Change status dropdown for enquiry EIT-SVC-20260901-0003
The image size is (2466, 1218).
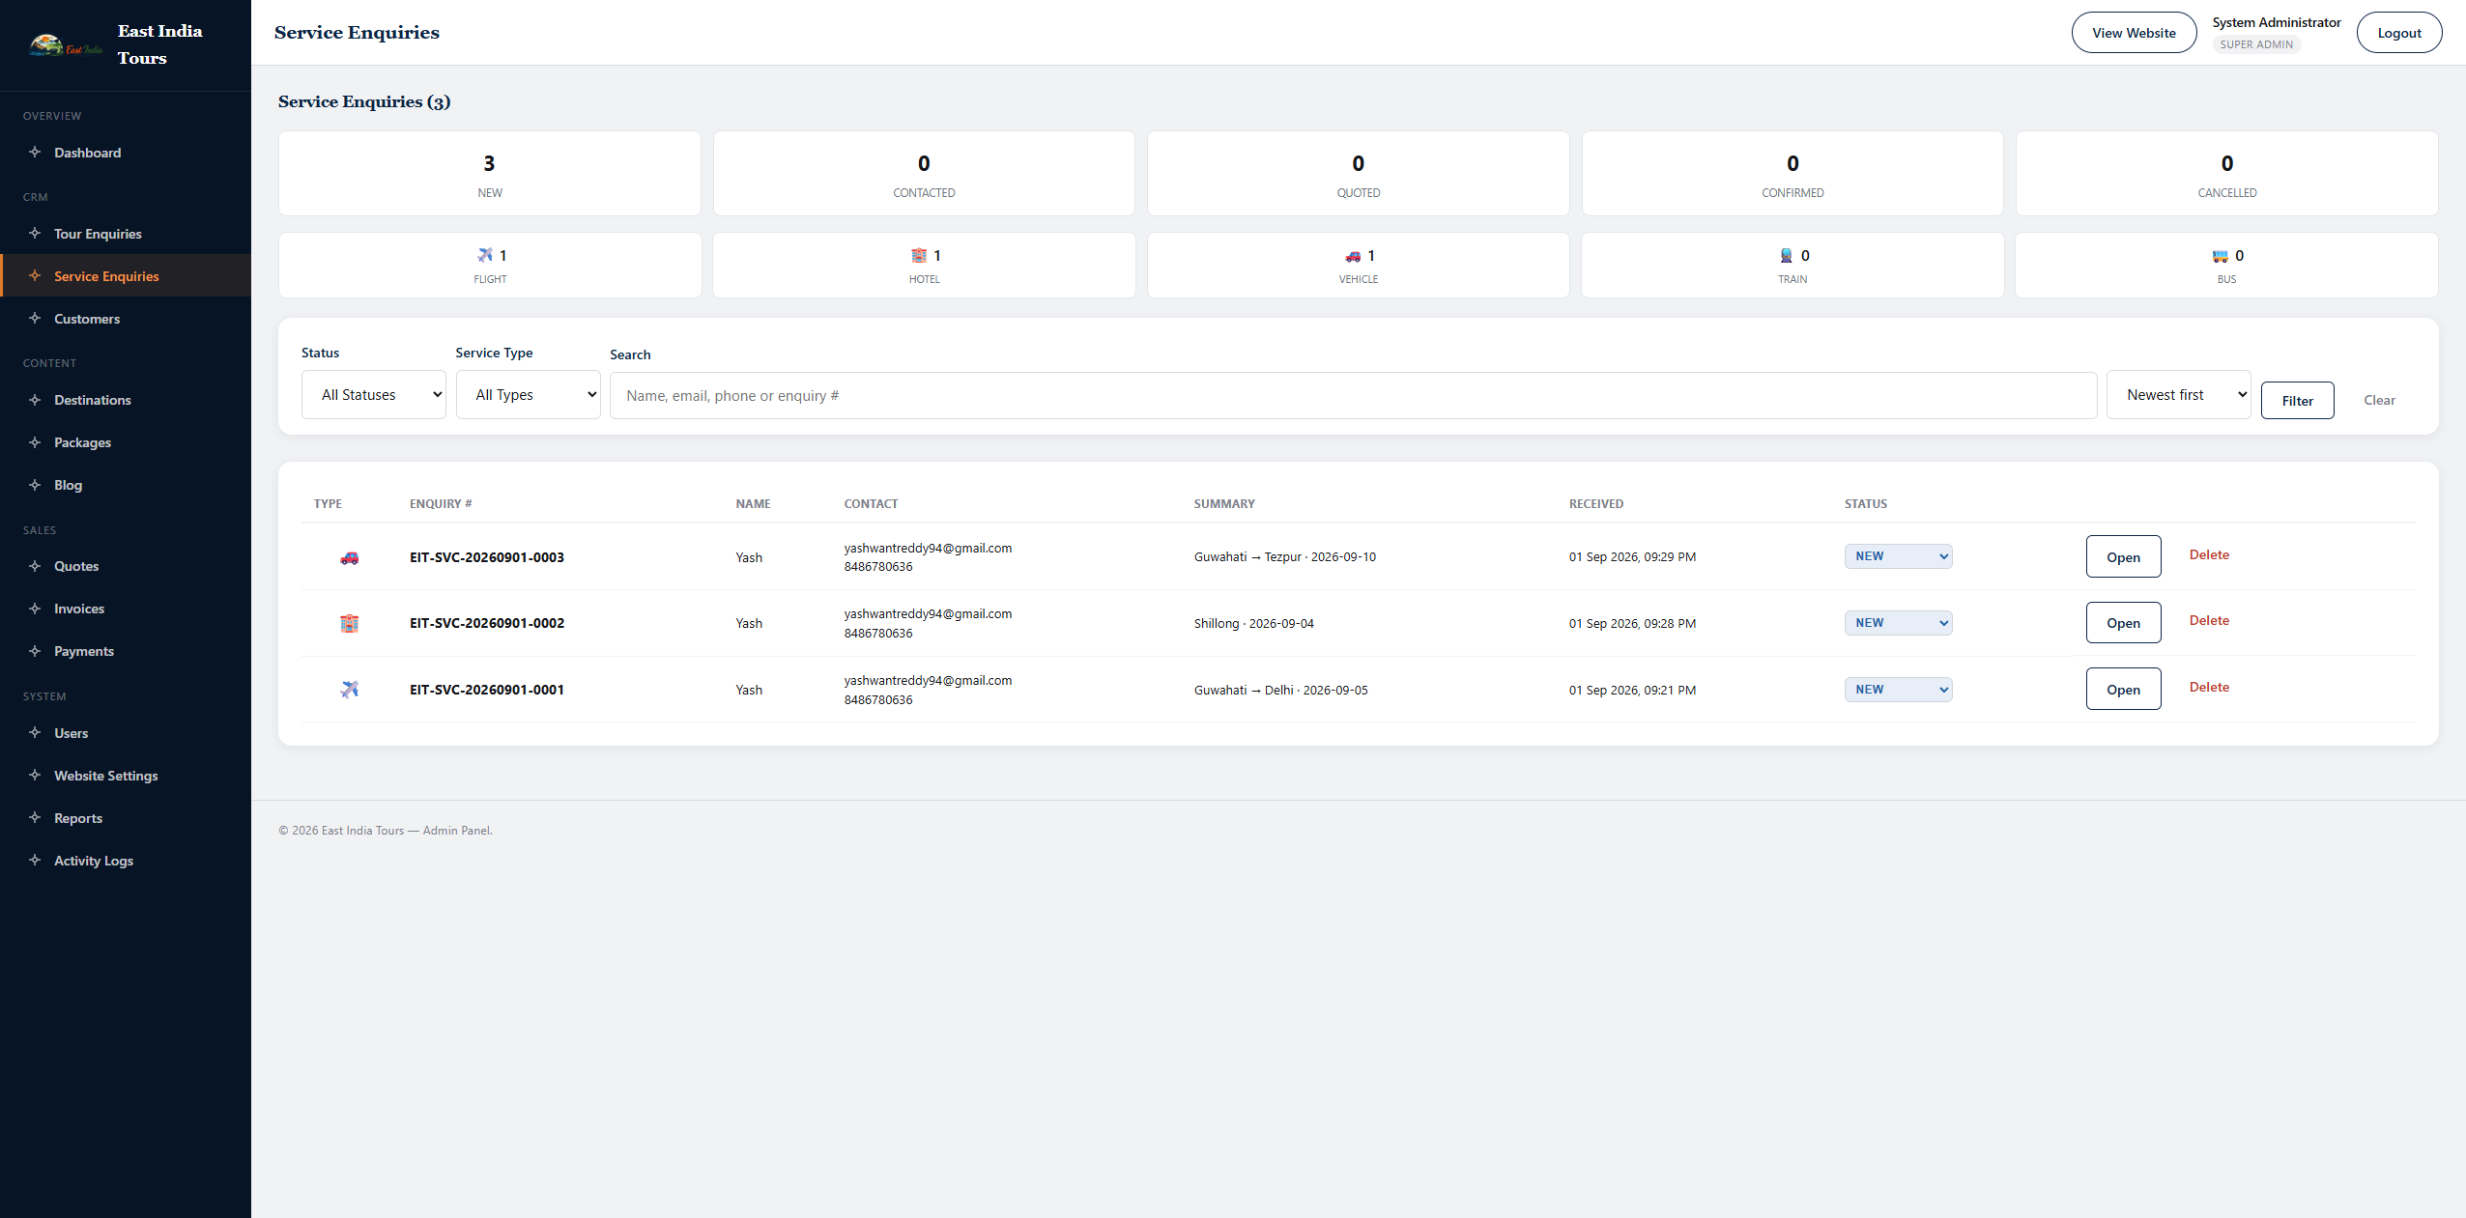click(1898, 556)
